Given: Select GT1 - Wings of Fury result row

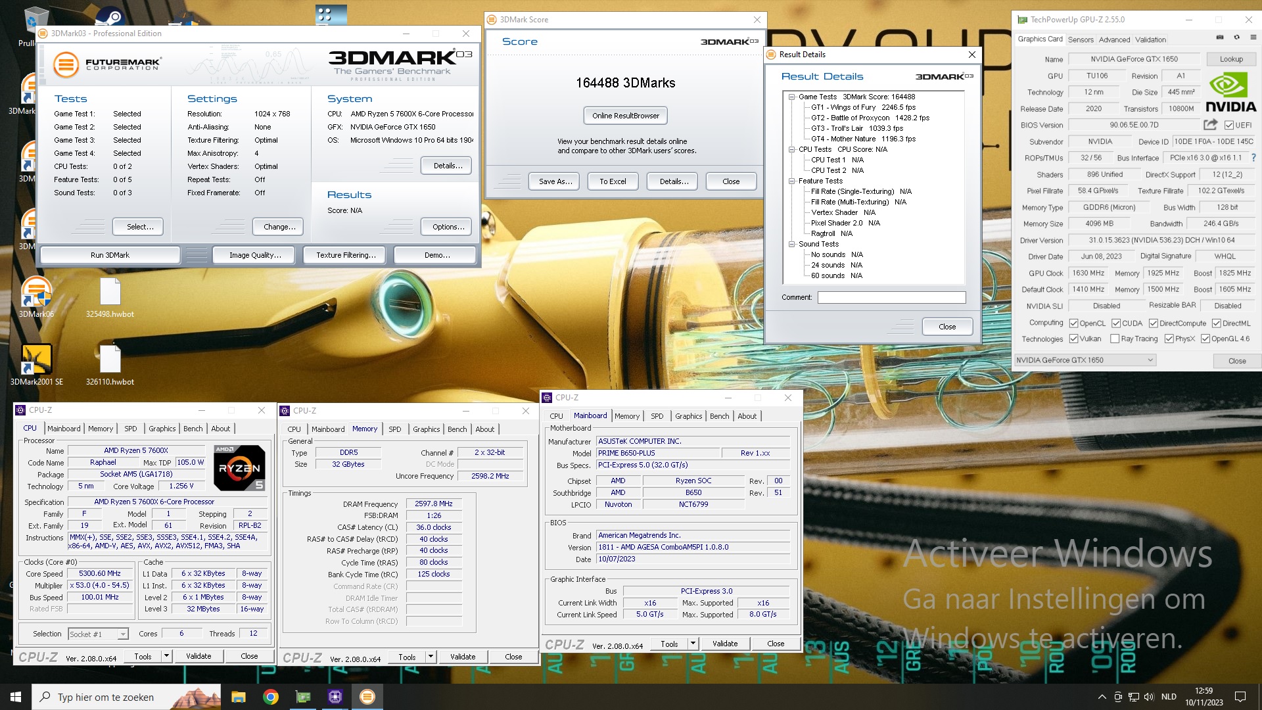Looking at the screenshot, I should point(862,107).
